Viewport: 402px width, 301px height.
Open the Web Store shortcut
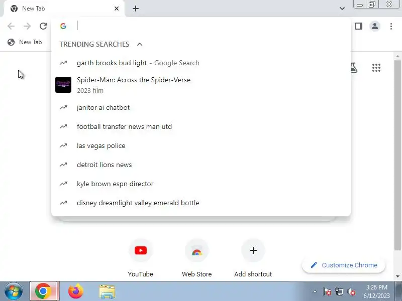[196, 258]
